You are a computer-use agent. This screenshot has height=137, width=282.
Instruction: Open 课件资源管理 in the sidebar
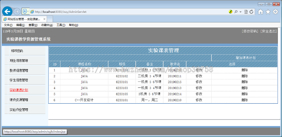(19, 100)
